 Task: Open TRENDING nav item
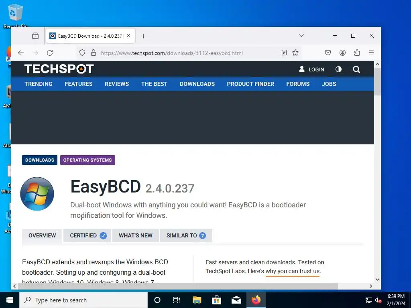[39, 84]
